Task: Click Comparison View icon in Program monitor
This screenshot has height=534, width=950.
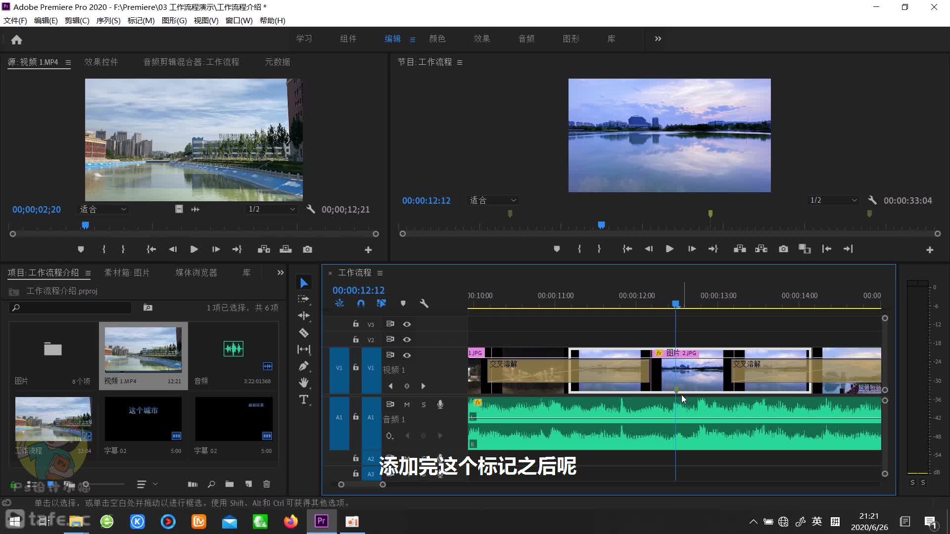Action: 805,249
